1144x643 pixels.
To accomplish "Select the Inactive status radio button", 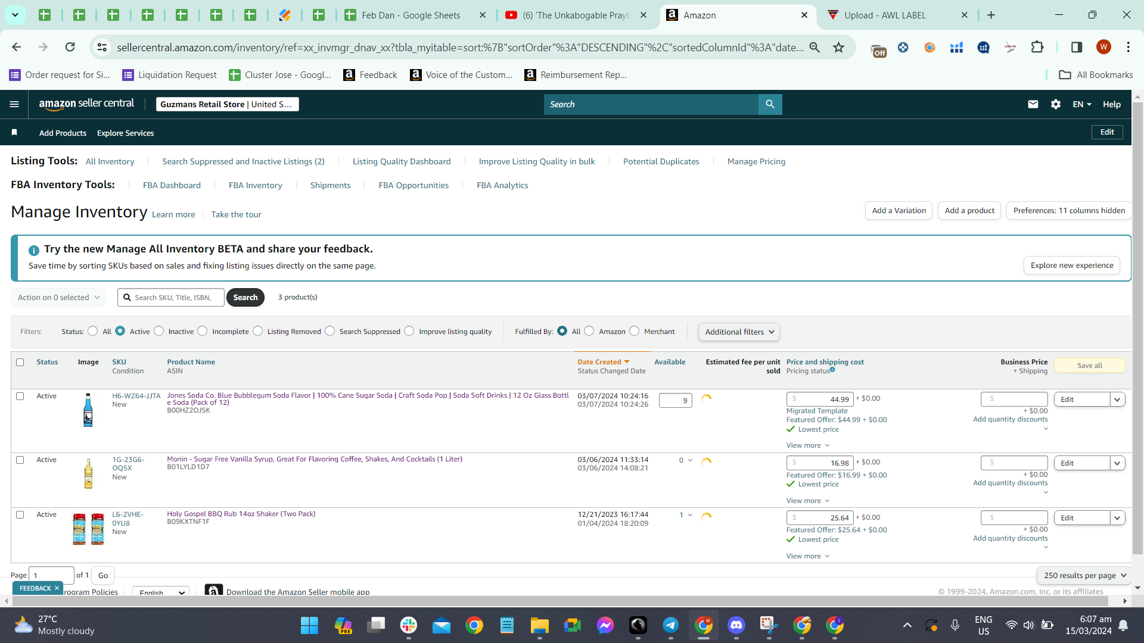I will pos(159,331).
